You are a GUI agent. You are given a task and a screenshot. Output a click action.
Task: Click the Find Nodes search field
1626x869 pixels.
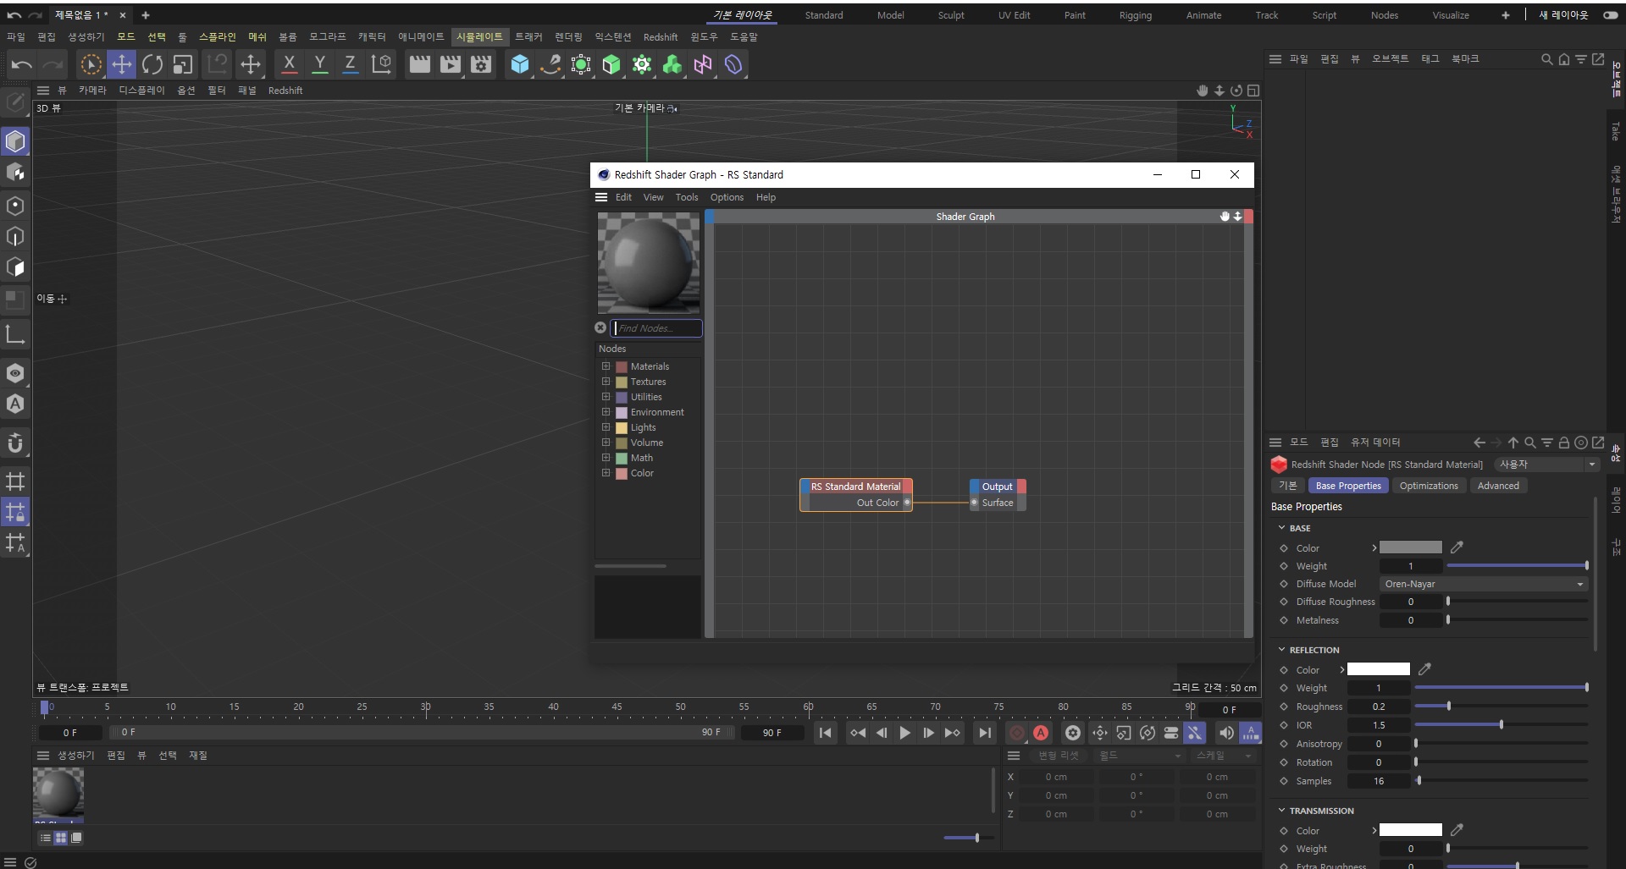tap(657, 328)
